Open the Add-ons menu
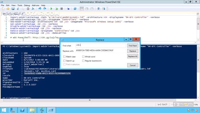200x113 pixels. click(x=35, y=5)
